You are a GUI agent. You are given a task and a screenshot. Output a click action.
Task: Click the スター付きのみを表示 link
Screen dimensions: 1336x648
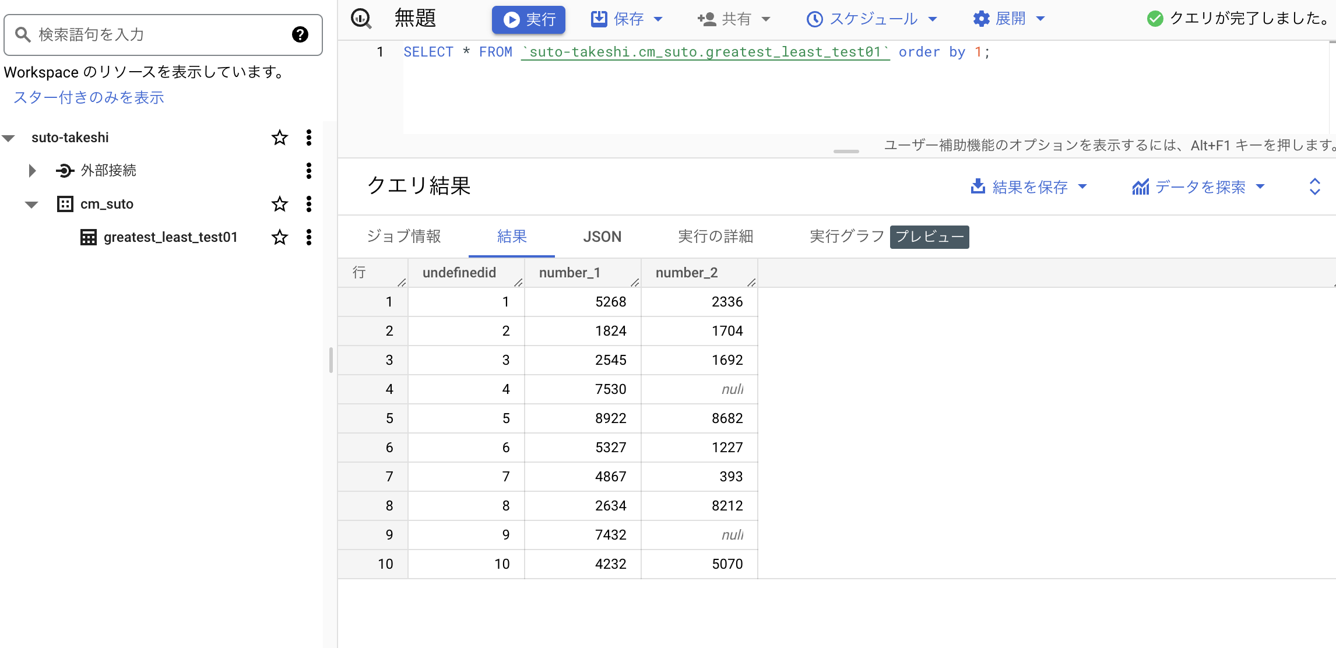tap(89, 97)
